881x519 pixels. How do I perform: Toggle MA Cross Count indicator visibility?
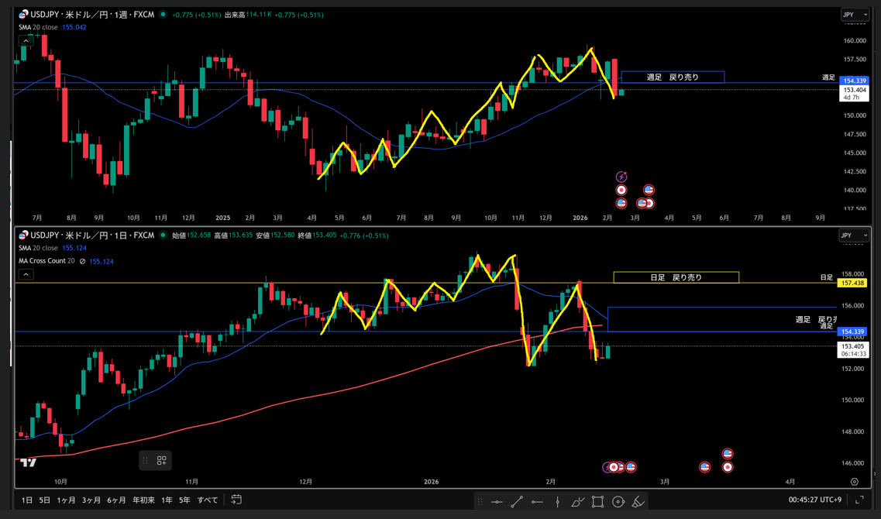83,262
